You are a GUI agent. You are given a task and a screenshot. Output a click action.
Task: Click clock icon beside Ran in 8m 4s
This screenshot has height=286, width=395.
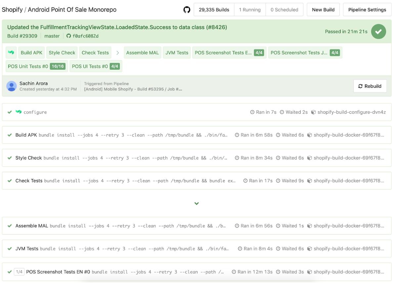coord(240,249)
